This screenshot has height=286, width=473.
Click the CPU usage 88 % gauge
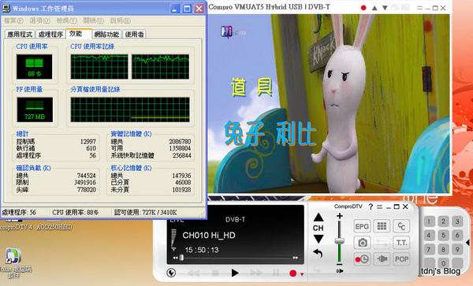[34, 67]
